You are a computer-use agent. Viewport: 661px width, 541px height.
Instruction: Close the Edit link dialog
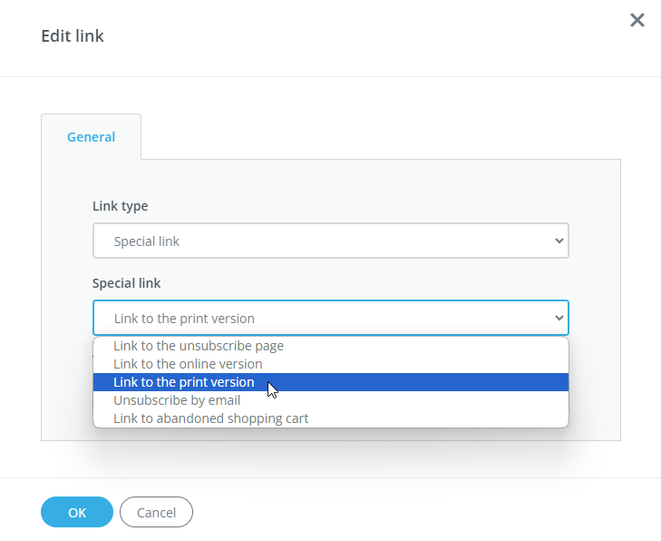[x=637, y=20]
